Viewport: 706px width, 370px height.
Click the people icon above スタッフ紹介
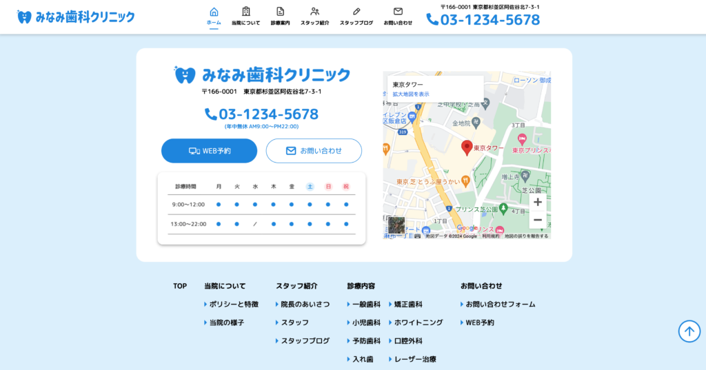(x=314, y=11)
